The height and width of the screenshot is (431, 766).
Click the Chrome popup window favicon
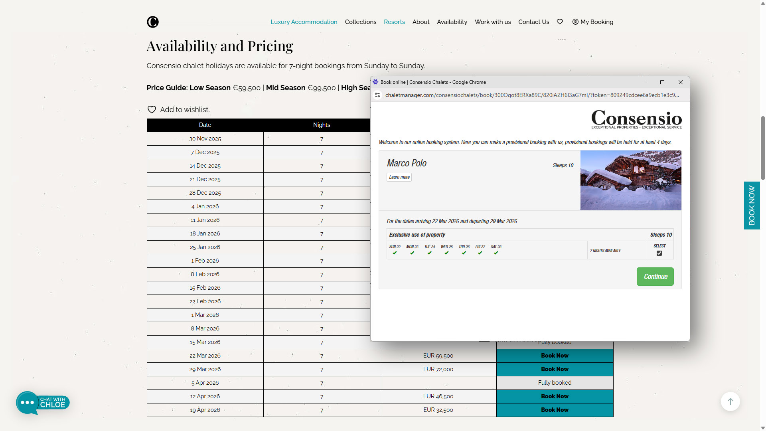(375, 82)
